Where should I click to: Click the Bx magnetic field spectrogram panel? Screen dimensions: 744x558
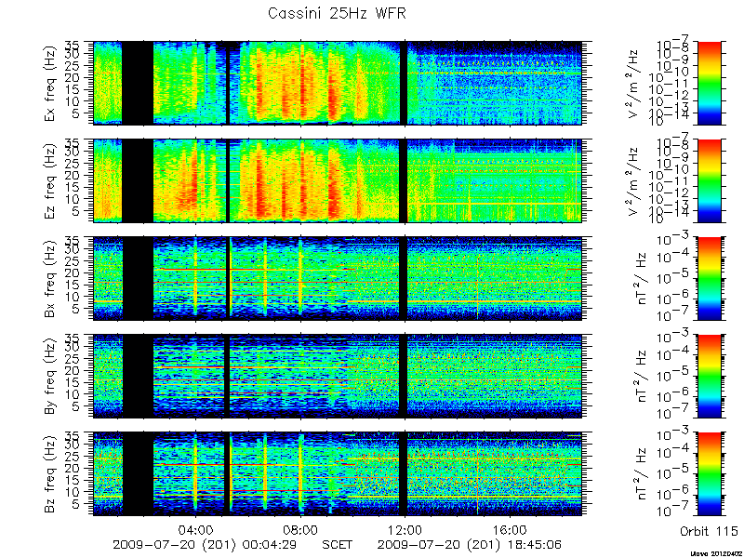338,278
